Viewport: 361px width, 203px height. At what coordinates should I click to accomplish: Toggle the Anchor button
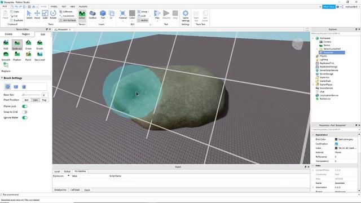pos(143,20)
